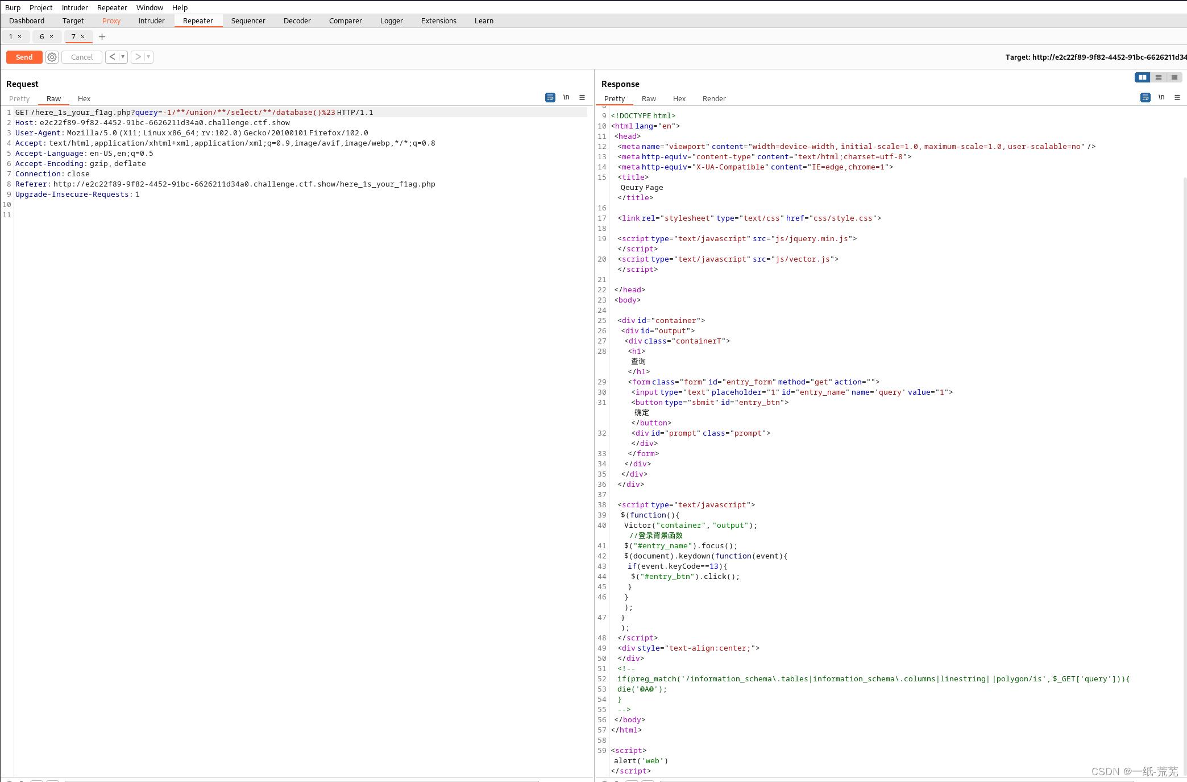Click the Referer header line
The height and width of the screenshot is (782, 1187).
coord(225,184)
